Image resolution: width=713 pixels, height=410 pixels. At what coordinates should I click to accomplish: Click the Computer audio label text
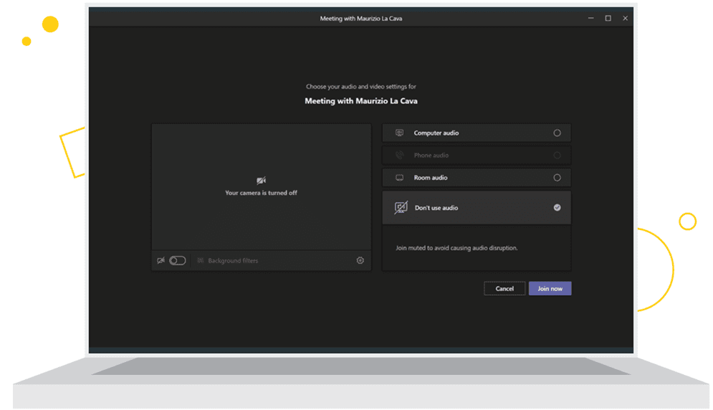[x=436, y=133]
